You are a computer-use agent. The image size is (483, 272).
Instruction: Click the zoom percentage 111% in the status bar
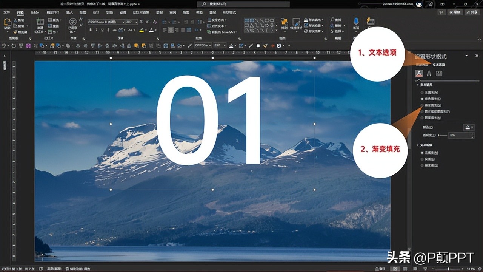[471, 269]
